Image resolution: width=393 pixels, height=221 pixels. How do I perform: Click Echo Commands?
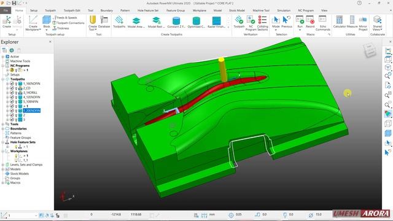tap(323, 23)
